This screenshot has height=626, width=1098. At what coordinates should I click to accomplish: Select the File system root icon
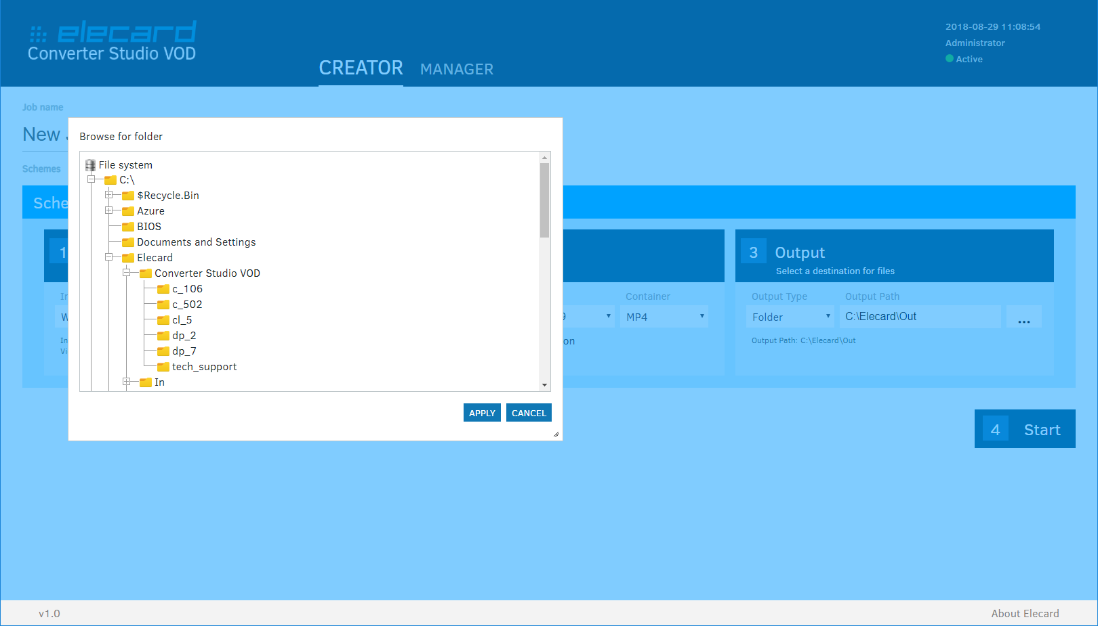click(89, 164)
